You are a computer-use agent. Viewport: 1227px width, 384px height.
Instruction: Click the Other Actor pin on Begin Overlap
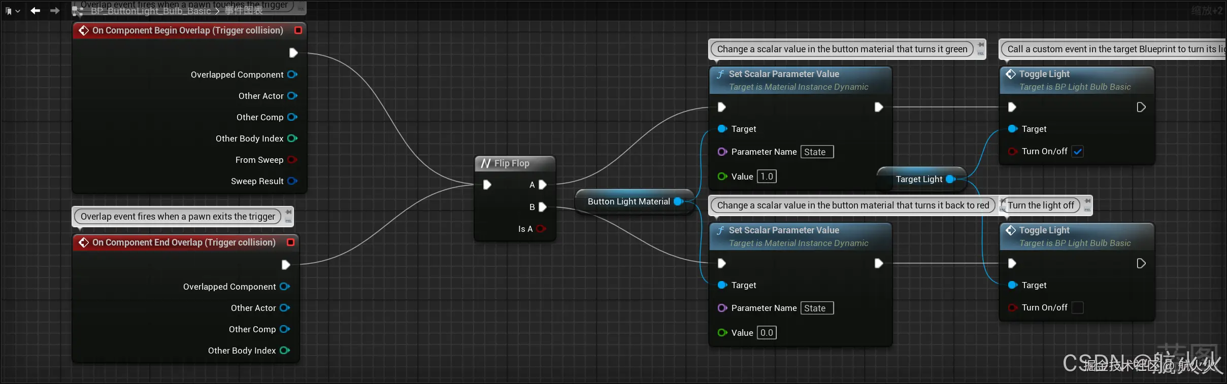(x=292, y=96)
